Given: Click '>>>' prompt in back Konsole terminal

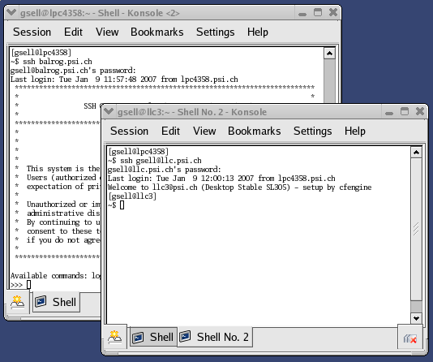Looking at the screenshot, I should pyautogui.click(x=16, y=285).
